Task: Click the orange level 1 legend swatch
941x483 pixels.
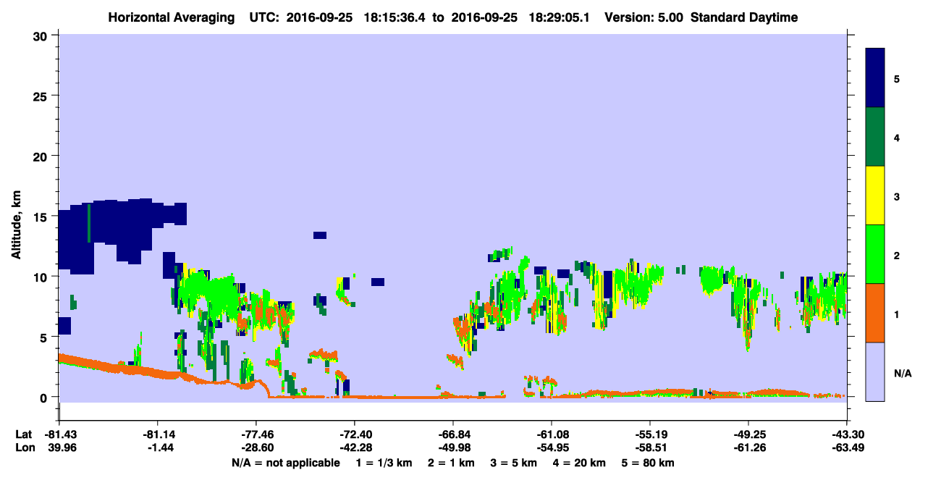Action: coord(875,313)
